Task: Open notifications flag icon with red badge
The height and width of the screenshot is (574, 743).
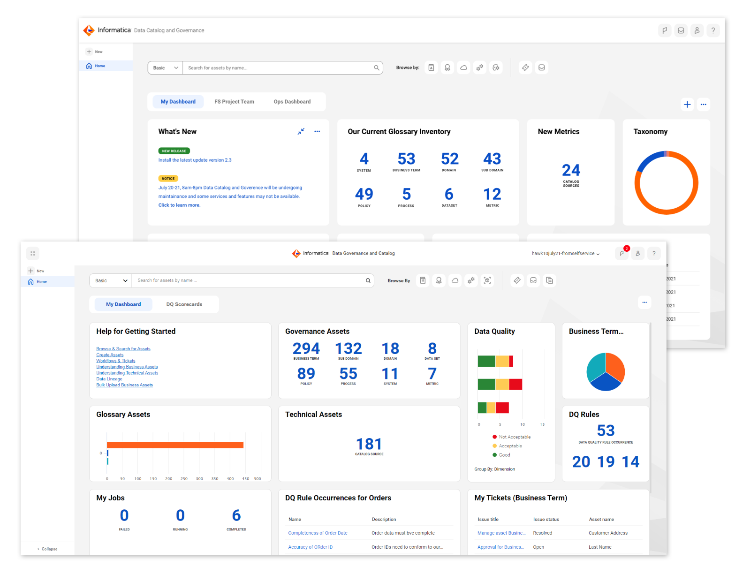Action: click(622, 253)
